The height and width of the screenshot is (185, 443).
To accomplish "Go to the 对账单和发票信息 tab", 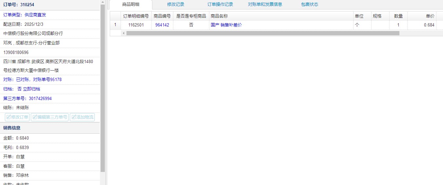I will tap(265, 5).
